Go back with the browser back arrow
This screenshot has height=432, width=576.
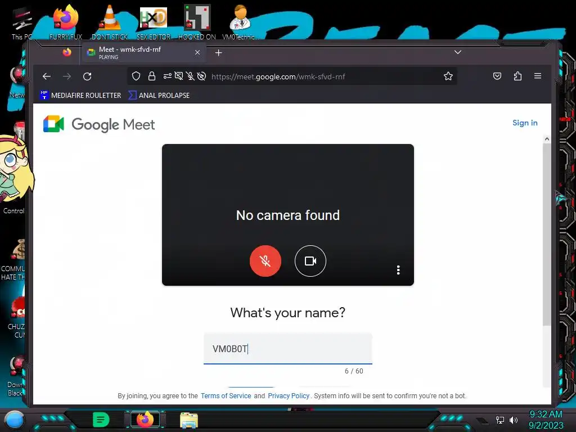pos(47,76)
